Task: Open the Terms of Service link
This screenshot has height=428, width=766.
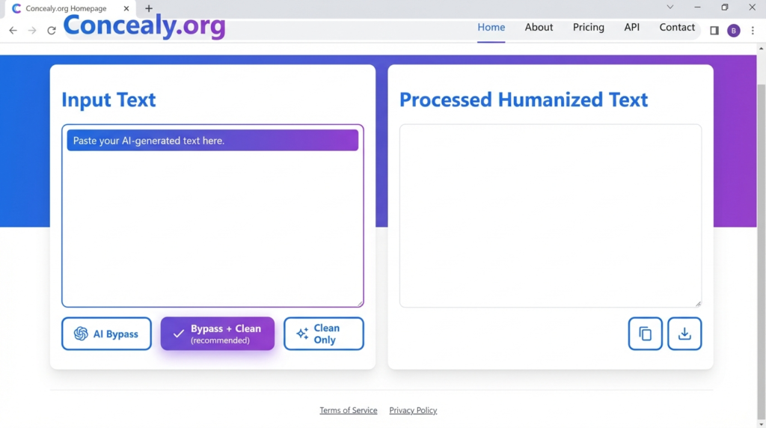Action: pyautogui.click(x=348, y=411)
